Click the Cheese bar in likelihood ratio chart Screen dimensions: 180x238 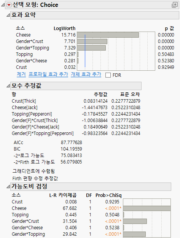(x=147, y=208)
